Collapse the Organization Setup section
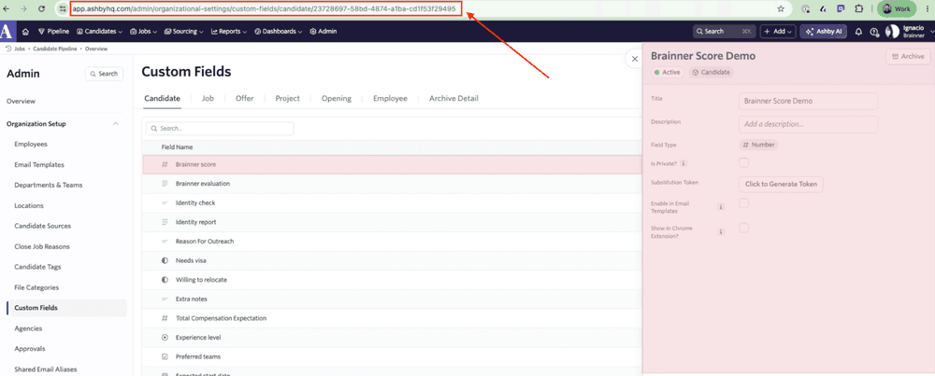The image size is (935, 376). click(x=115, y=124)
